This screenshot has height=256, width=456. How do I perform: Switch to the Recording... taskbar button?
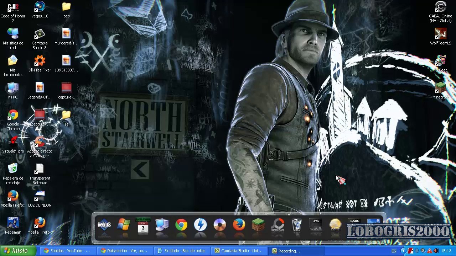(x=296, y=251)
